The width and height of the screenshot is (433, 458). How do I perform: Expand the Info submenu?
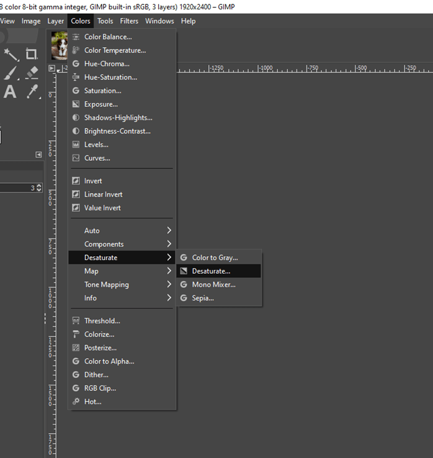[x=122, y=298]
